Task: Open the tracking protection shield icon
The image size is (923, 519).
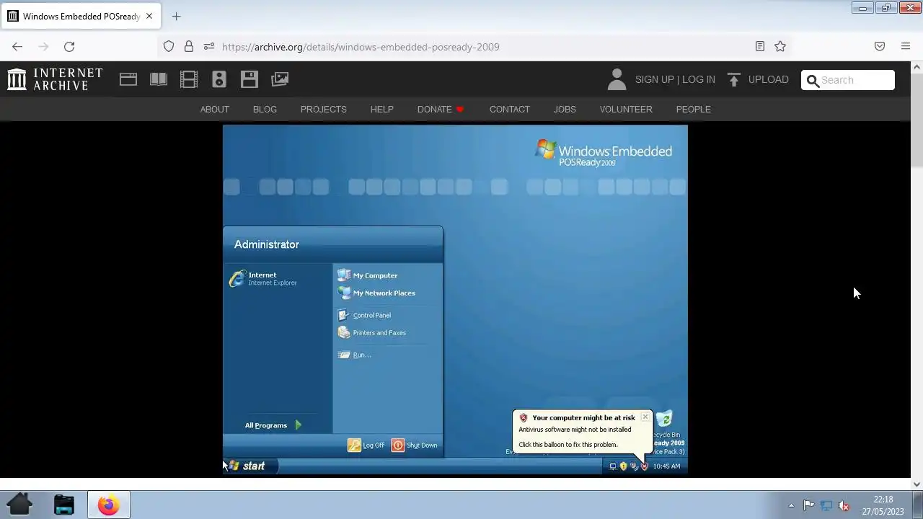Action: 169,46
